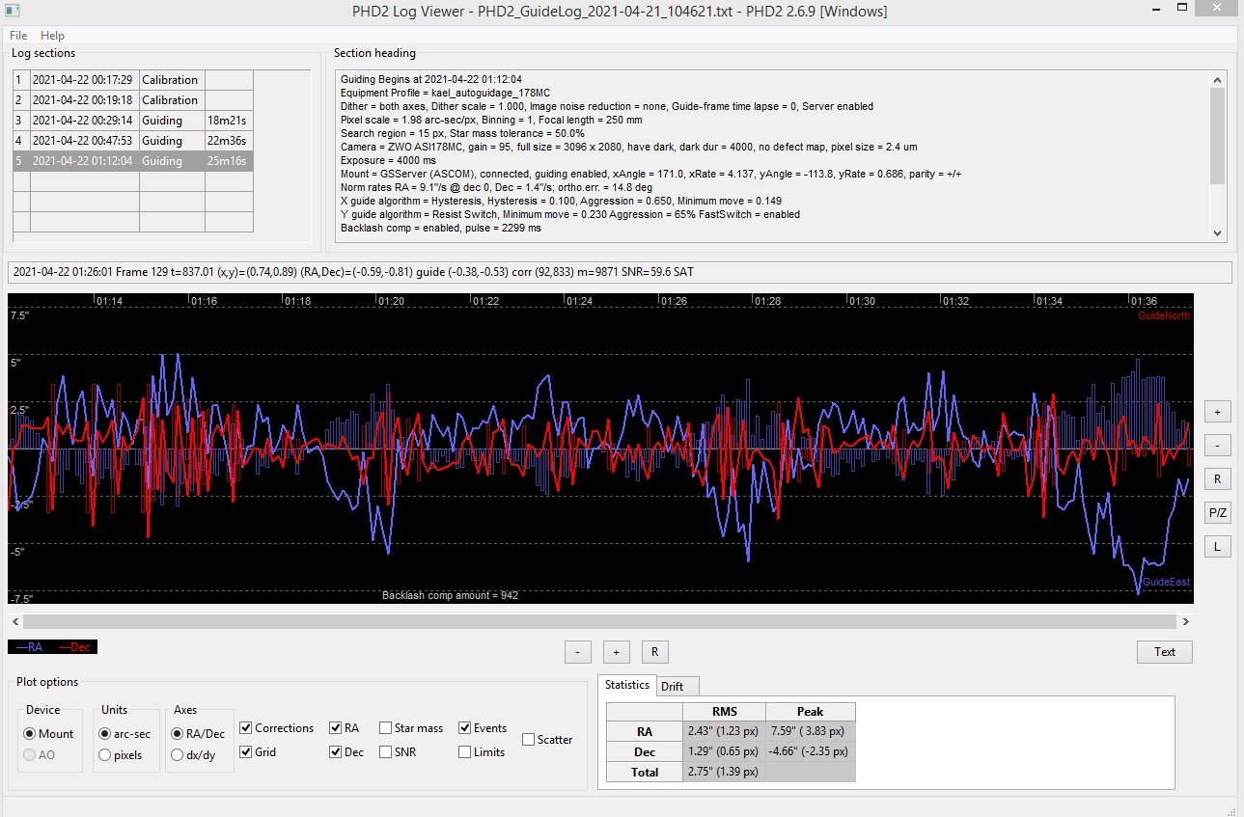1244x817 pixels.
Task: Click the L button beside the graph
Action: tap(1217, 547)
